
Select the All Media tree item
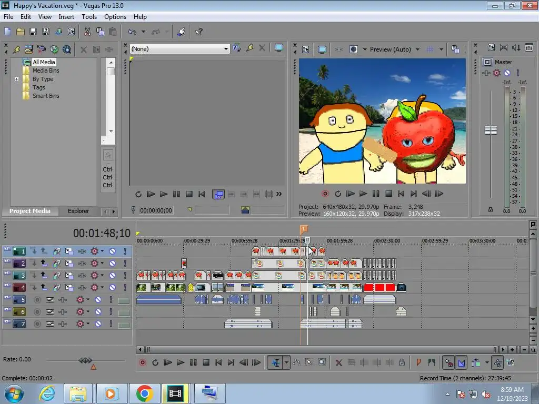pos(44,62)
